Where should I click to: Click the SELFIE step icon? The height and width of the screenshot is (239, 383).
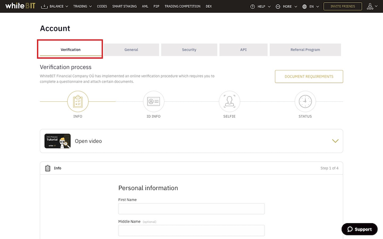click(230, 101)
